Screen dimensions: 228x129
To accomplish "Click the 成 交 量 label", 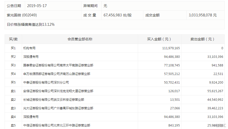I will point(90,15).
